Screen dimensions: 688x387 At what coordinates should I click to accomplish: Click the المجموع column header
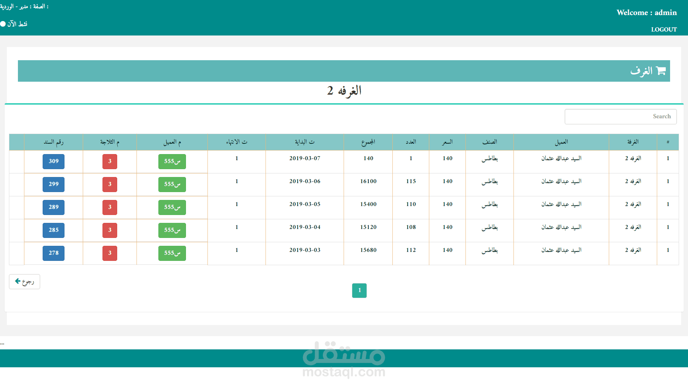coord(368,142)
